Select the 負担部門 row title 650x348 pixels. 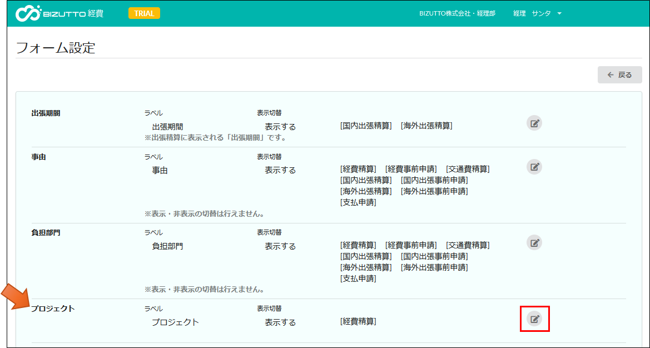click(46, 233)
